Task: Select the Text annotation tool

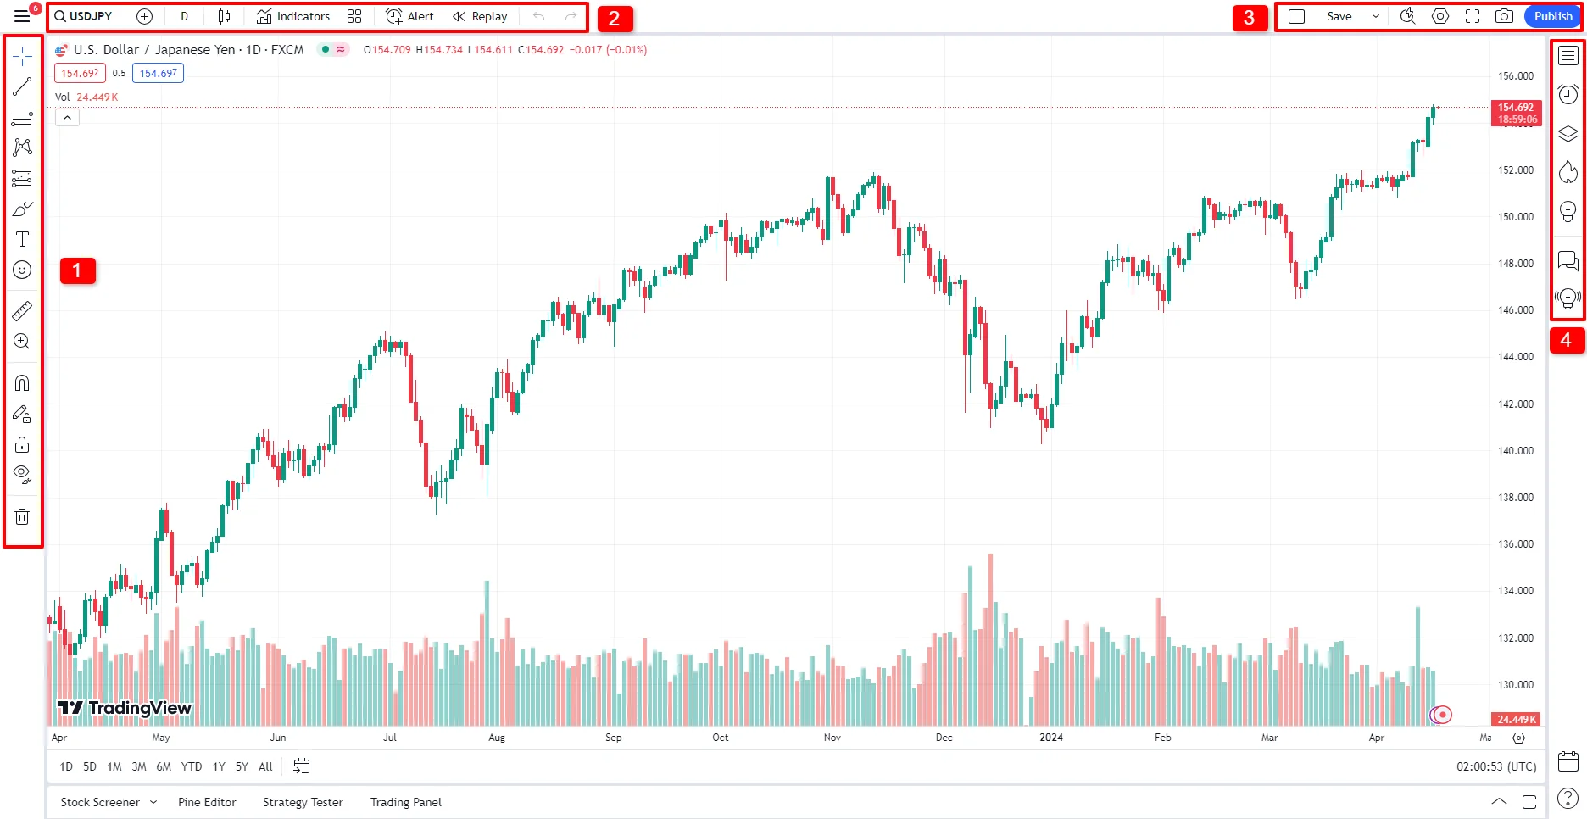Action: point(22,240)
